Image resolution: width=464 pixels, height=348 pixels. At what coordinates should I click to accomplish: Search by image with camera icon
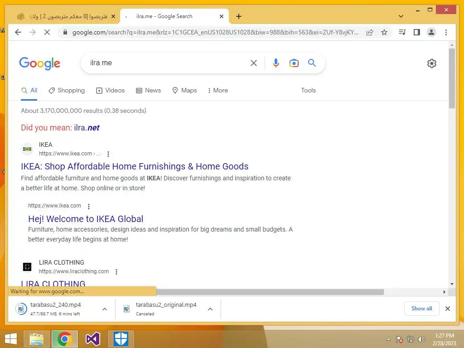pyautogui.click(x=294, y=63)
